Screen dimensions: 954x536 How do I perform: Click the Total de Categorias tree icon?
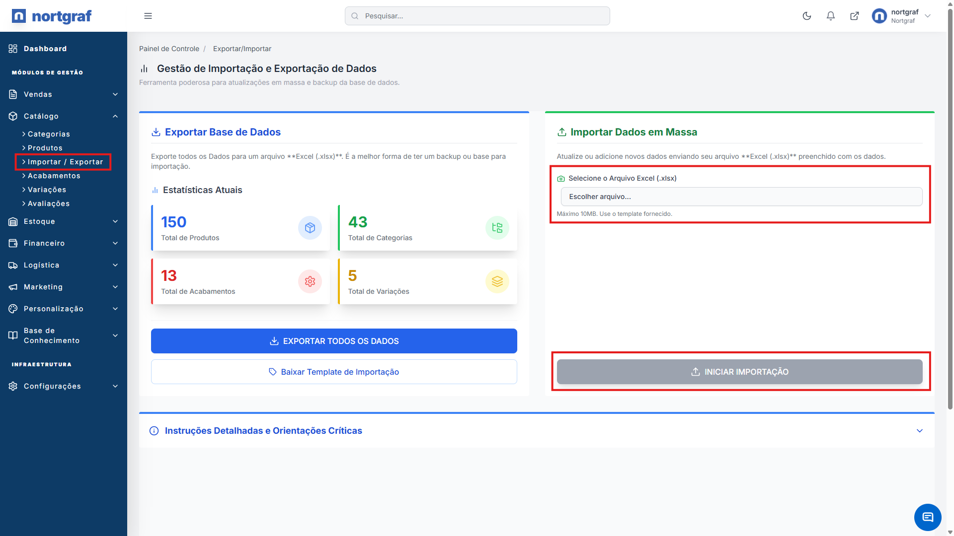click(497, 228)
